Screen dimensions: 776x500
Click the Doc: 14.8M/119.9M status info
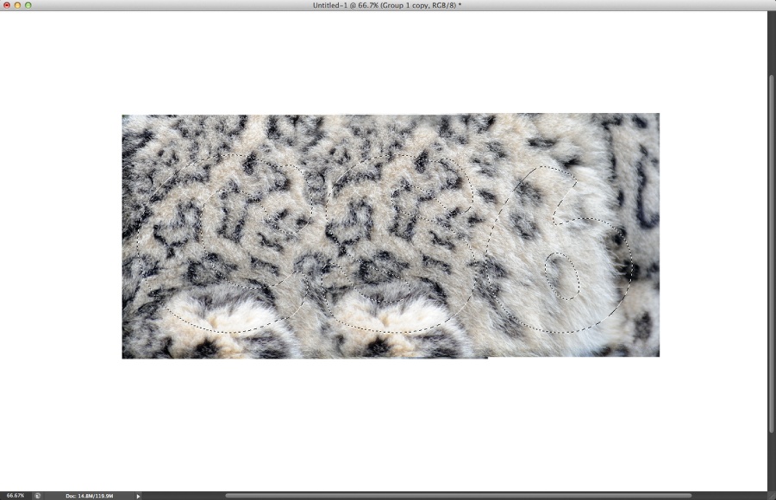[89, 496]
